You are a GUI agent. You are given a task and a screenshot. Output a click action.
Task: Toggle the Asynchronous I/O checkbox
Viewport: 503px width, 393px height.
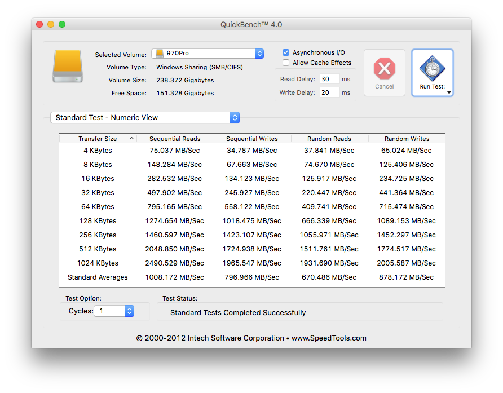click(x=286, y=52)
